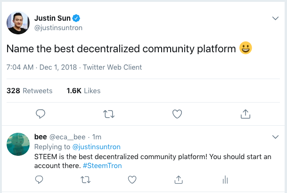Image resolution: width=287 pixels, height=193 pixels.
Task: Reply to Justin Sun's main tweet
Action: click(41, 114)
